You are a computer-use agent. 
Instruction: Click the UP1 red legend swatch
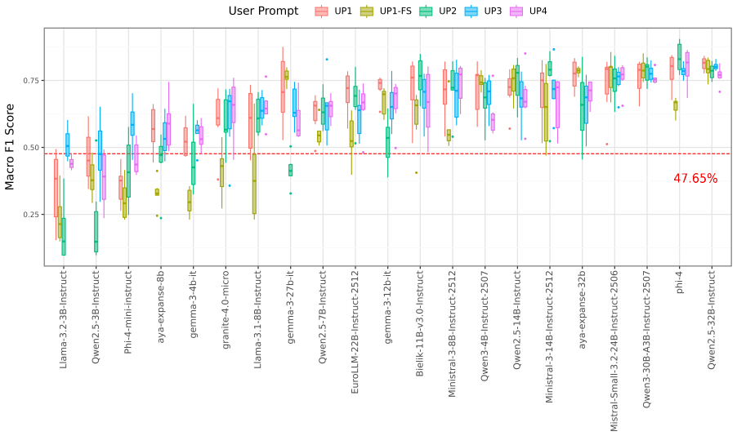tap(321, 11)
